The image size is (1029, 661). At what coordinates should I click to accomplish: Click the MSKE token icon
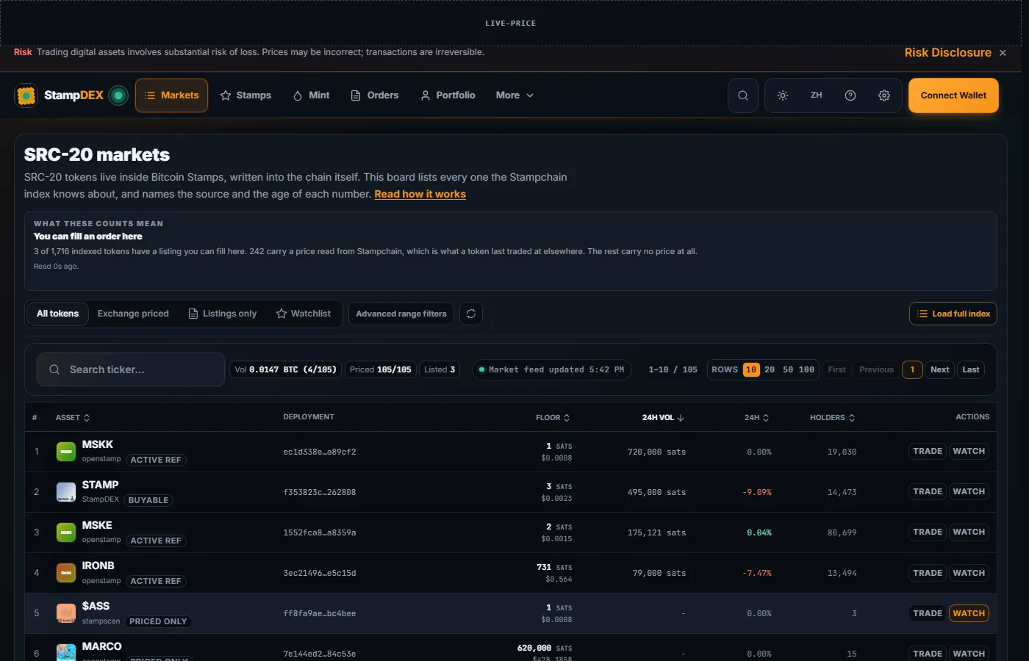pos(66,532)
